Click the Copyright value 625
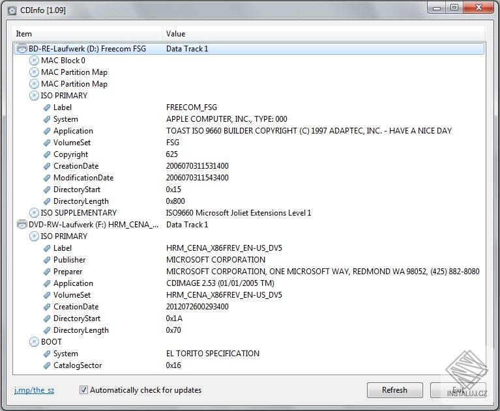 point(172,154)
